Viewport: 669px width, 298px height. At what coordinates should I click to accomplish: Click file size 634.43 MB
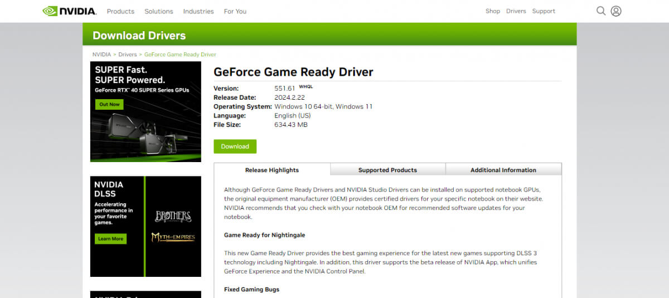coord(291,125)
